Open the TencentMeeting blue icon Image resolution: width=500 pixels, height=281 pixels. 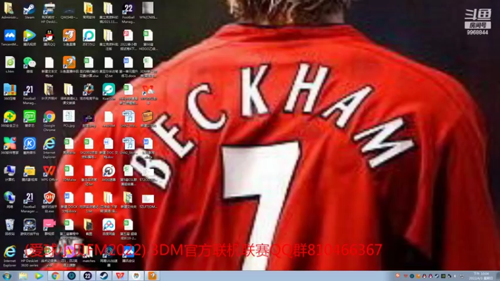coord(9,37)
